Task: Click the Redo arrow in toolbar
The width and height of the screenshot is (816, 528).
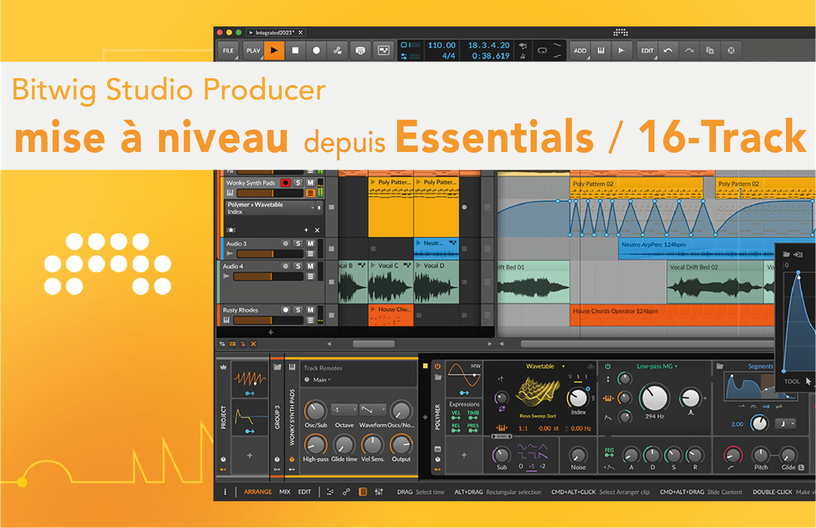Action: point(689,50)
